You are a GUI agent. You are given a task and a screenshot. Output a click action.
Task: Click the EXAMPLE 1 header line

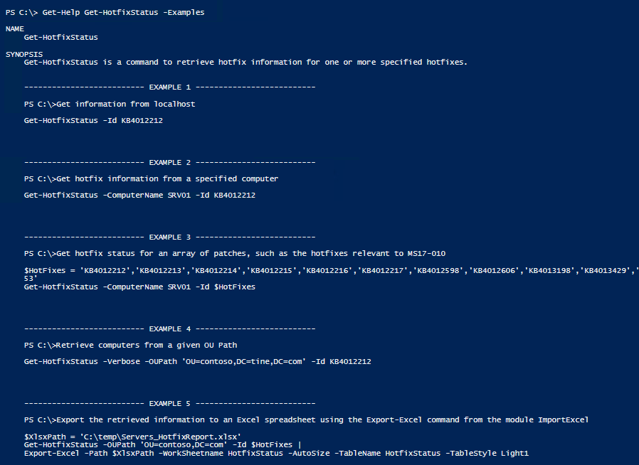click(169, 87)
